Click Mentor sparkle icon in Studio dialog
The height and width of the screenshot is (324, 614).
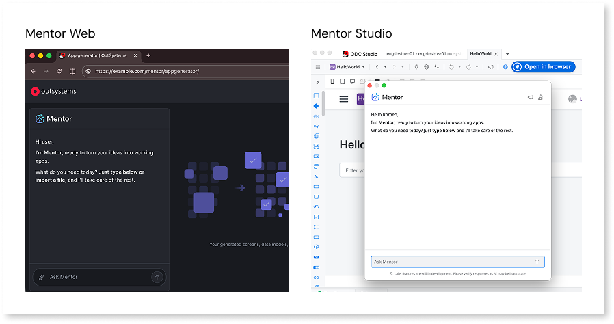coord(375,97)
